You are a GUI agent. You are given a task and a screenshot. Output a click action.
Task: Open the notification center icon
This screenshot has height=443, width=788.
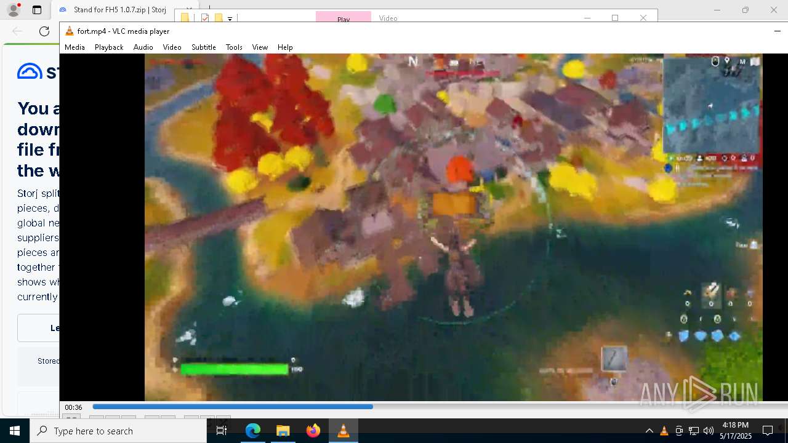point(768,431)
